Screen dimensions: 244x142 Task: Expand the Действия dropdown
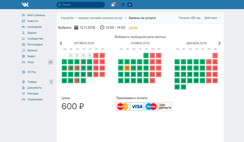pos(212,18)
